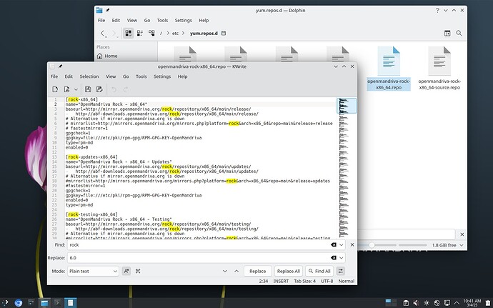Open KWrite Tools menu

point(141,76)
